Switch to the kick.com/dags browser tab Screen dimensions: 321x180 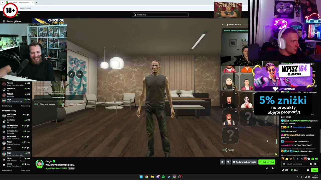(x=19, y=2)
